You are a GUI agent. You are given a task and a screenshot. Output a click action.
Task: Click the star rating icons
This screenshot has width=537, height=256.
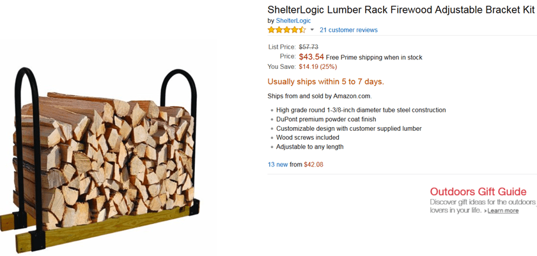coord(286,30)
